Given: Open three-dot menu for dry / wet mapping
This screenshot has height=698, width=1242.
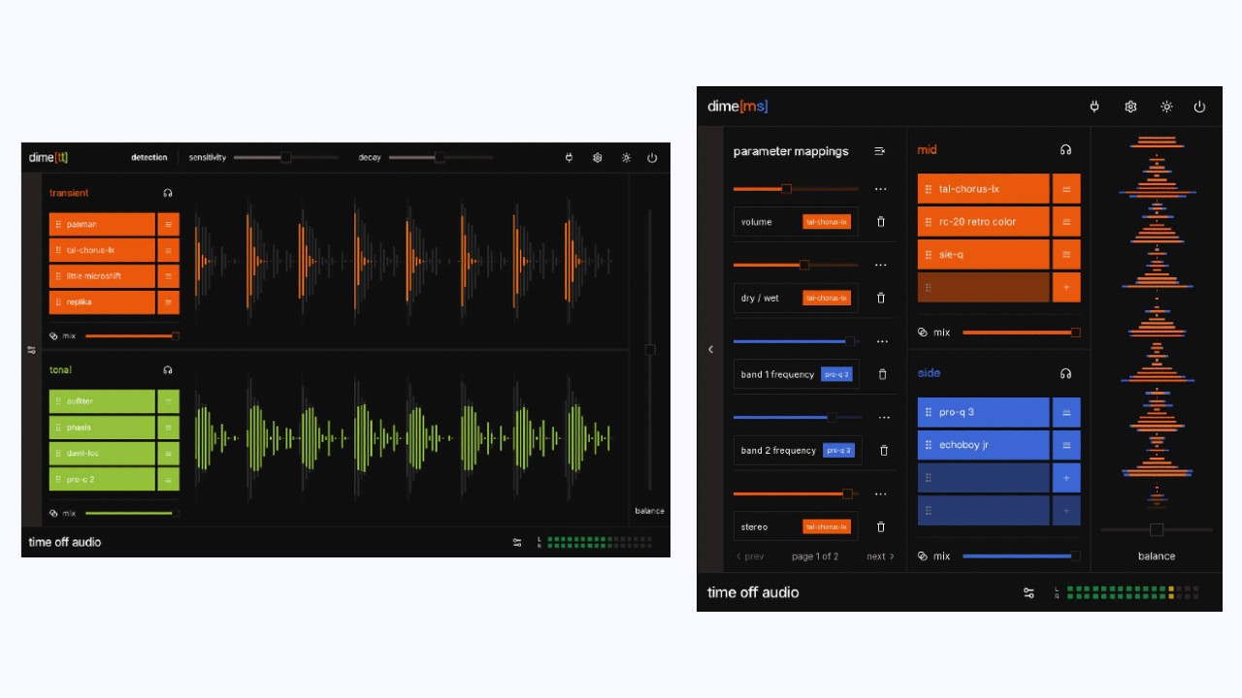Looking at the screenshot, I should [x=881, y=265].
